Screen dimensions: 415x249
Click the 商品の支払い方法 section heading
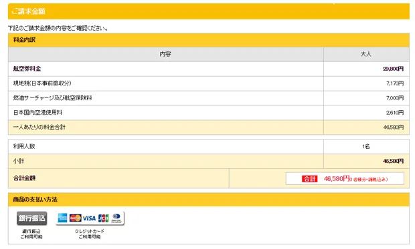(x=35, y=200)
